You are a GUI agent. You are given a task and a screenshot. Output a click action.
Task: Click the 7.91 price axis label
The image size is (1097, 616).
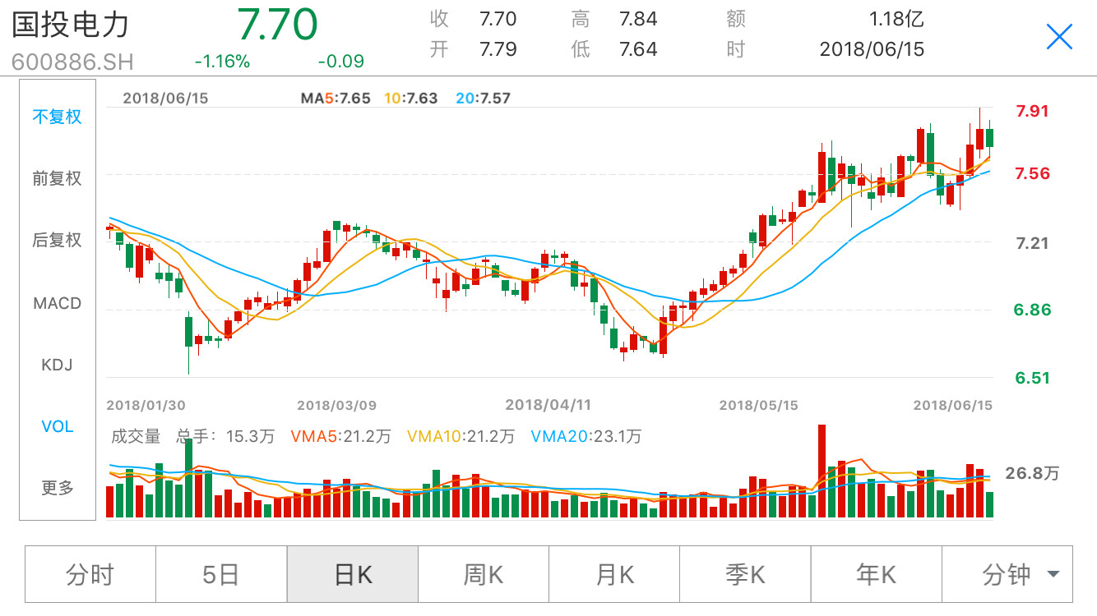click(1032, 110)
